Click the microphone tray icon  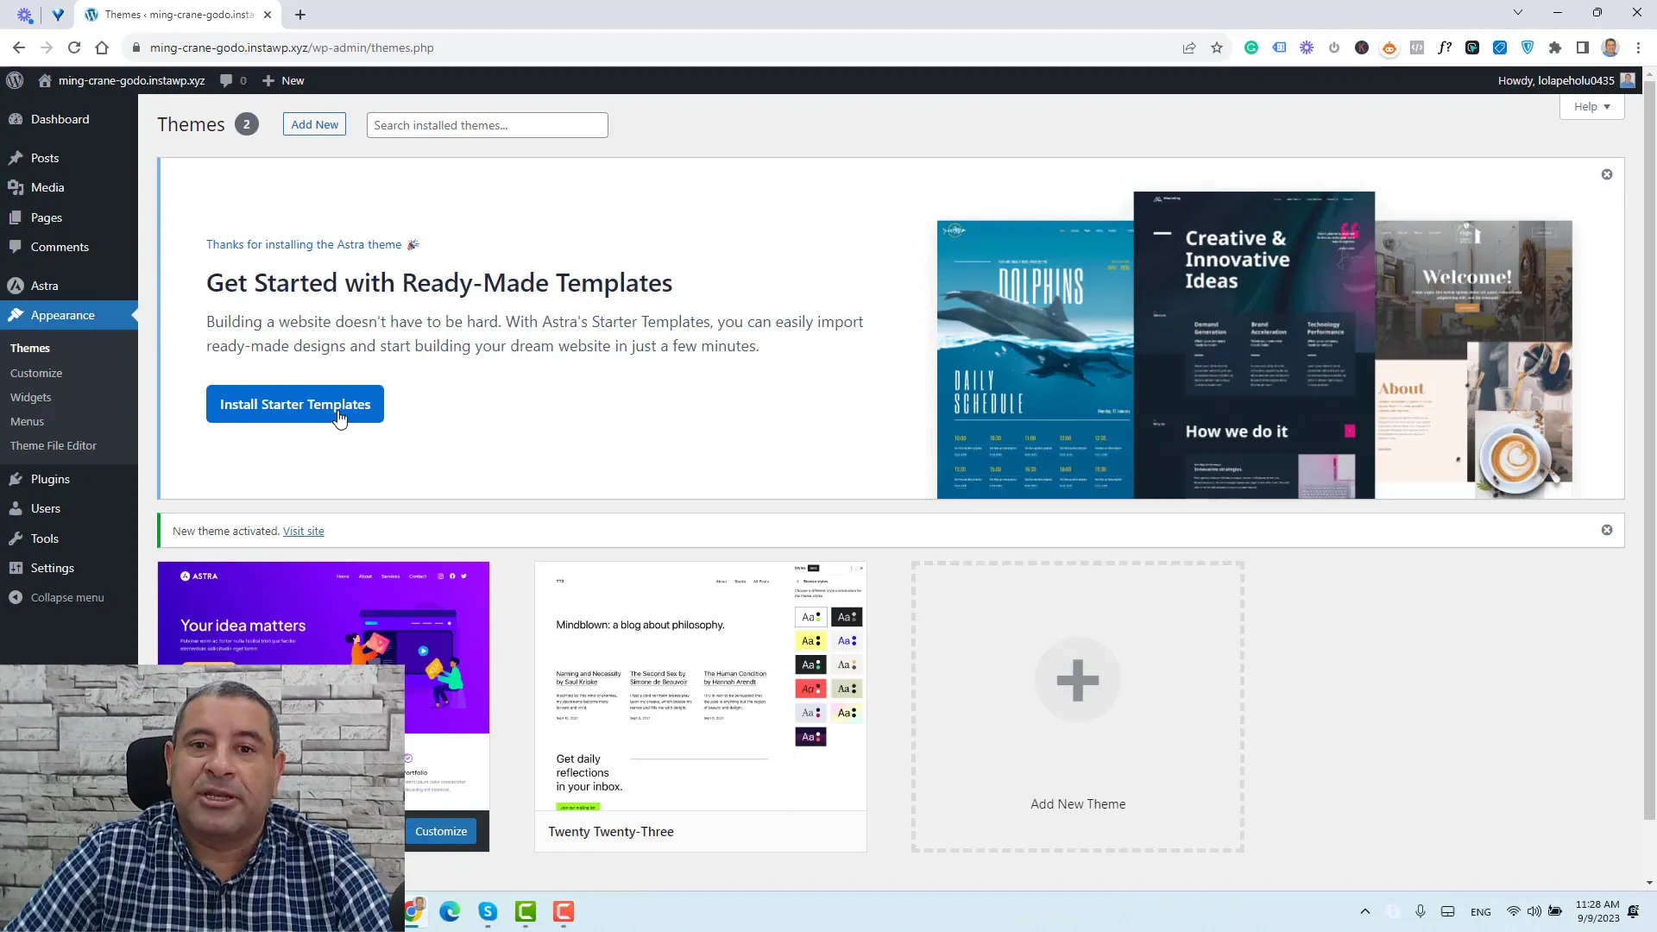(1421, 911)
